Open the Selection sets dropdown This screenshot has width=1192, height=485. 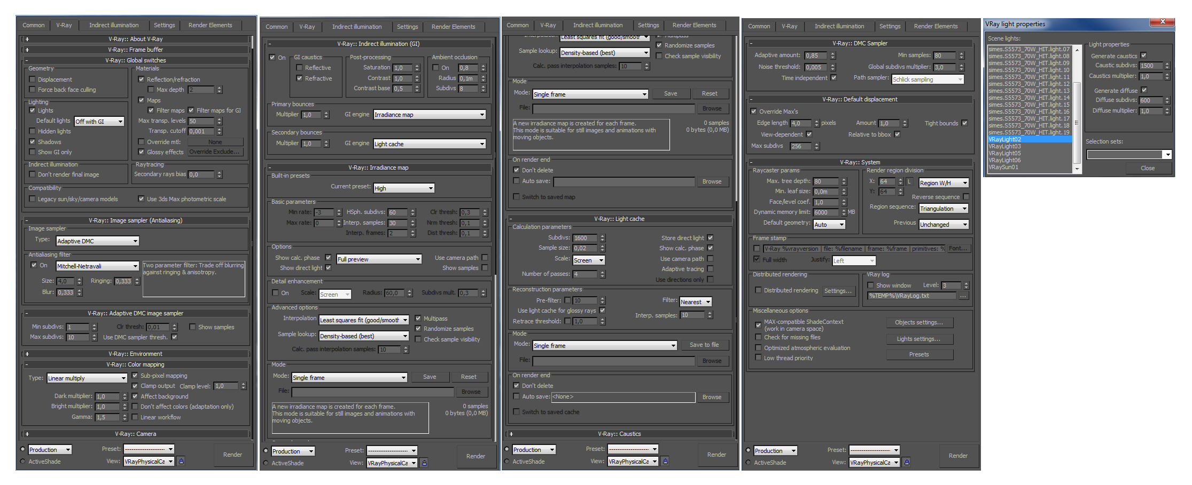[1129, 155]
